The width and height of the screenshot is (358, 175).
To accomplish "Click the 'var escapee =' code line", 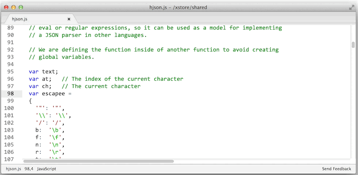I will click(x=50, y=94).
